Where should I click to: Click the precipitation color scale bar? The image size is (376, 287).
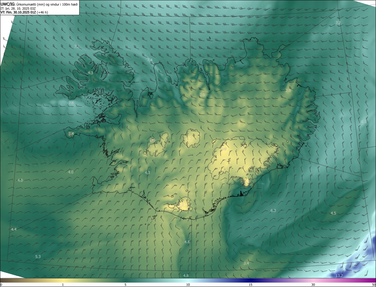(x=188, y=281)
